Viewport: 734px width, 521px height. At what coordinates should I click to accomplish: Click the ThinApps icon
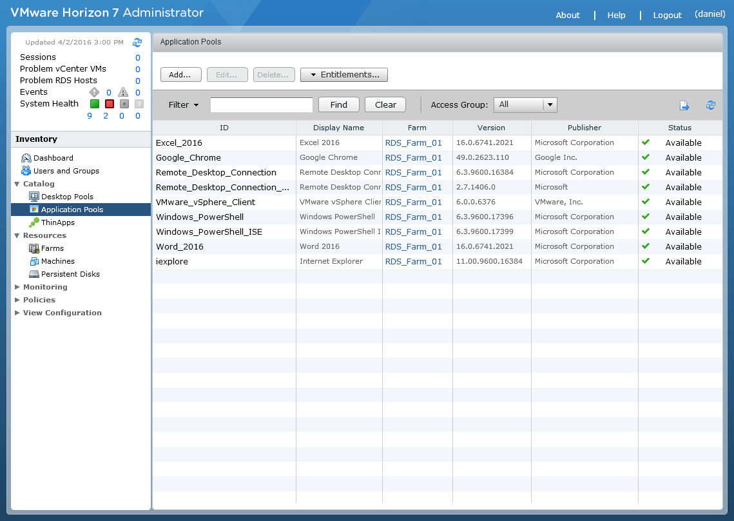coord(34,222)
